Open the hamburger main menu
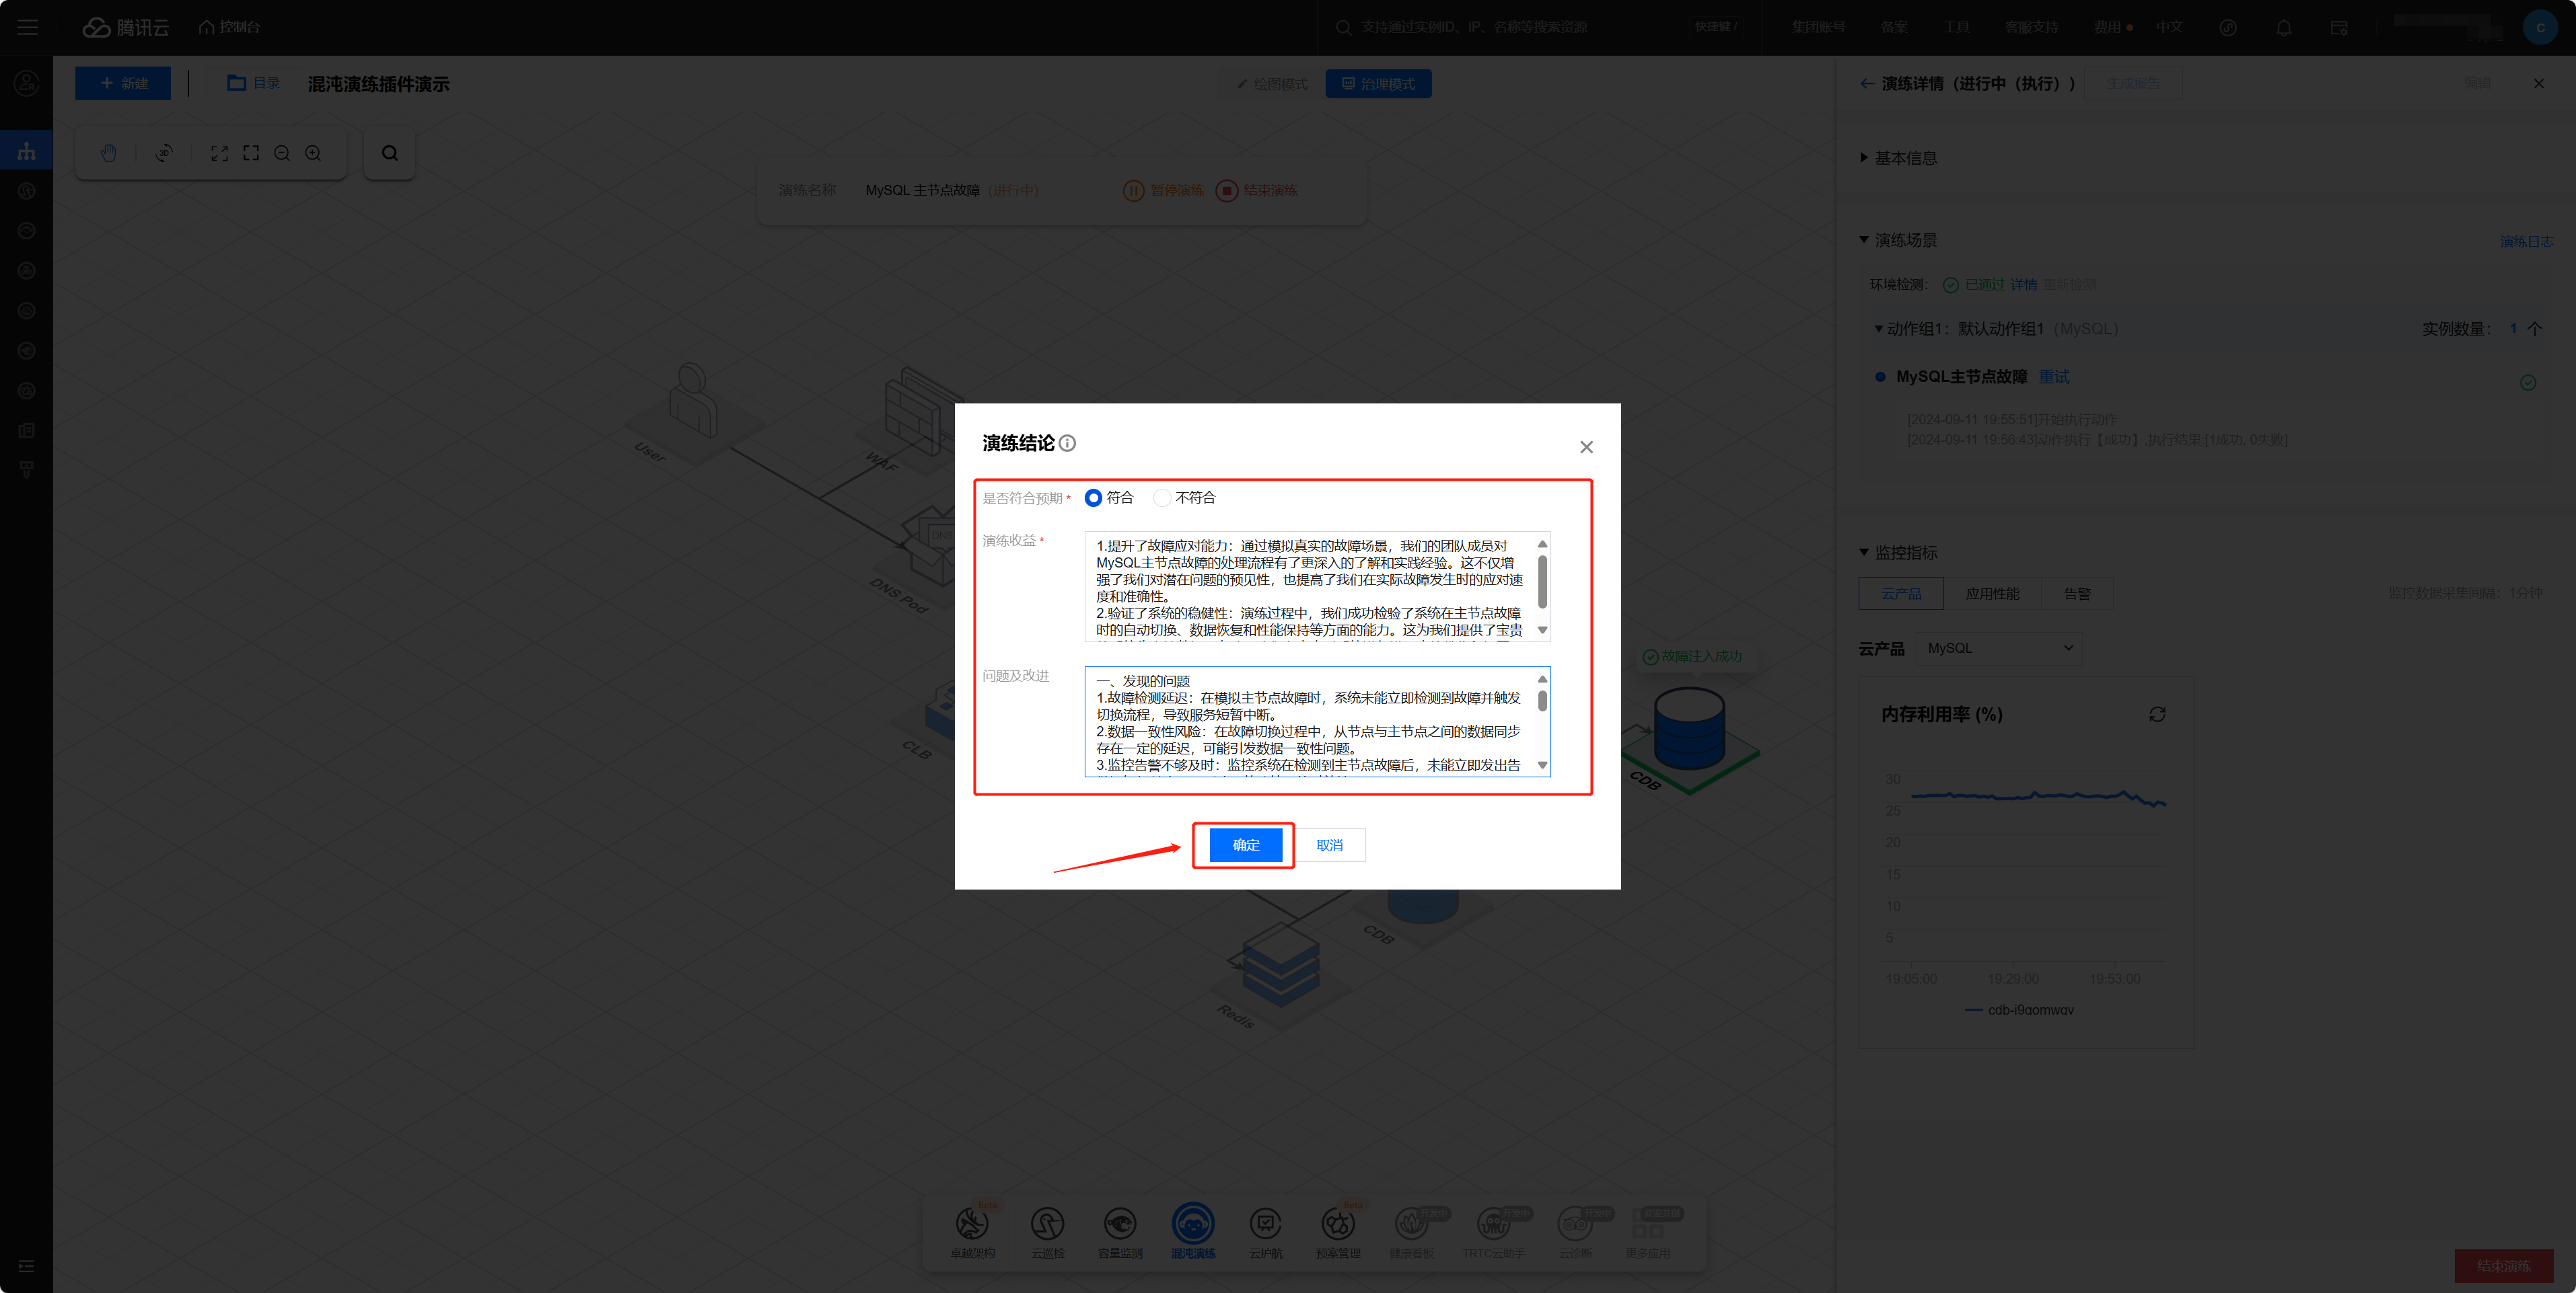The height and width of the screenshot is (1293, 2576). pyautogui.click(x=27, y=27)
